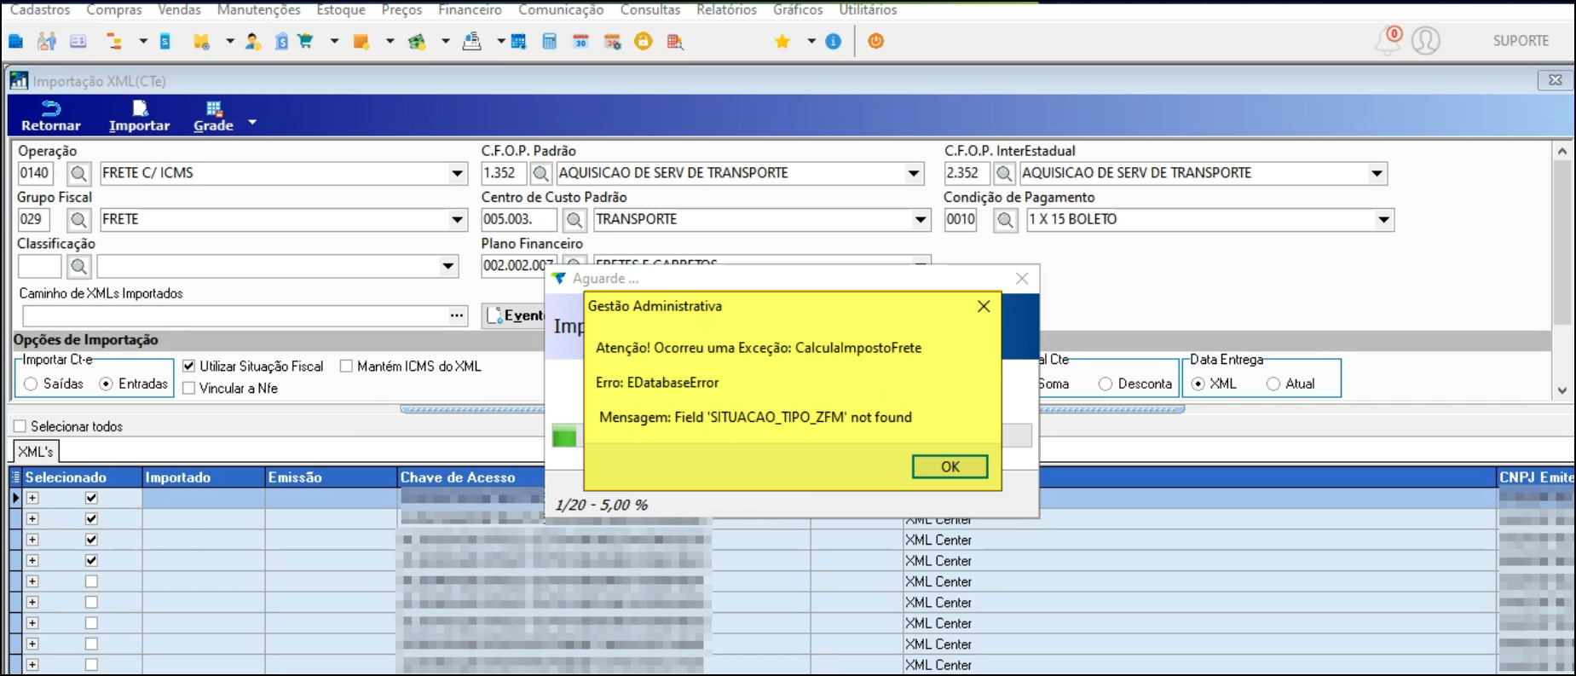Click the blue info circle icon
Screen dimensions: 1576x676
pyautogui.click(x=834, y=41)
